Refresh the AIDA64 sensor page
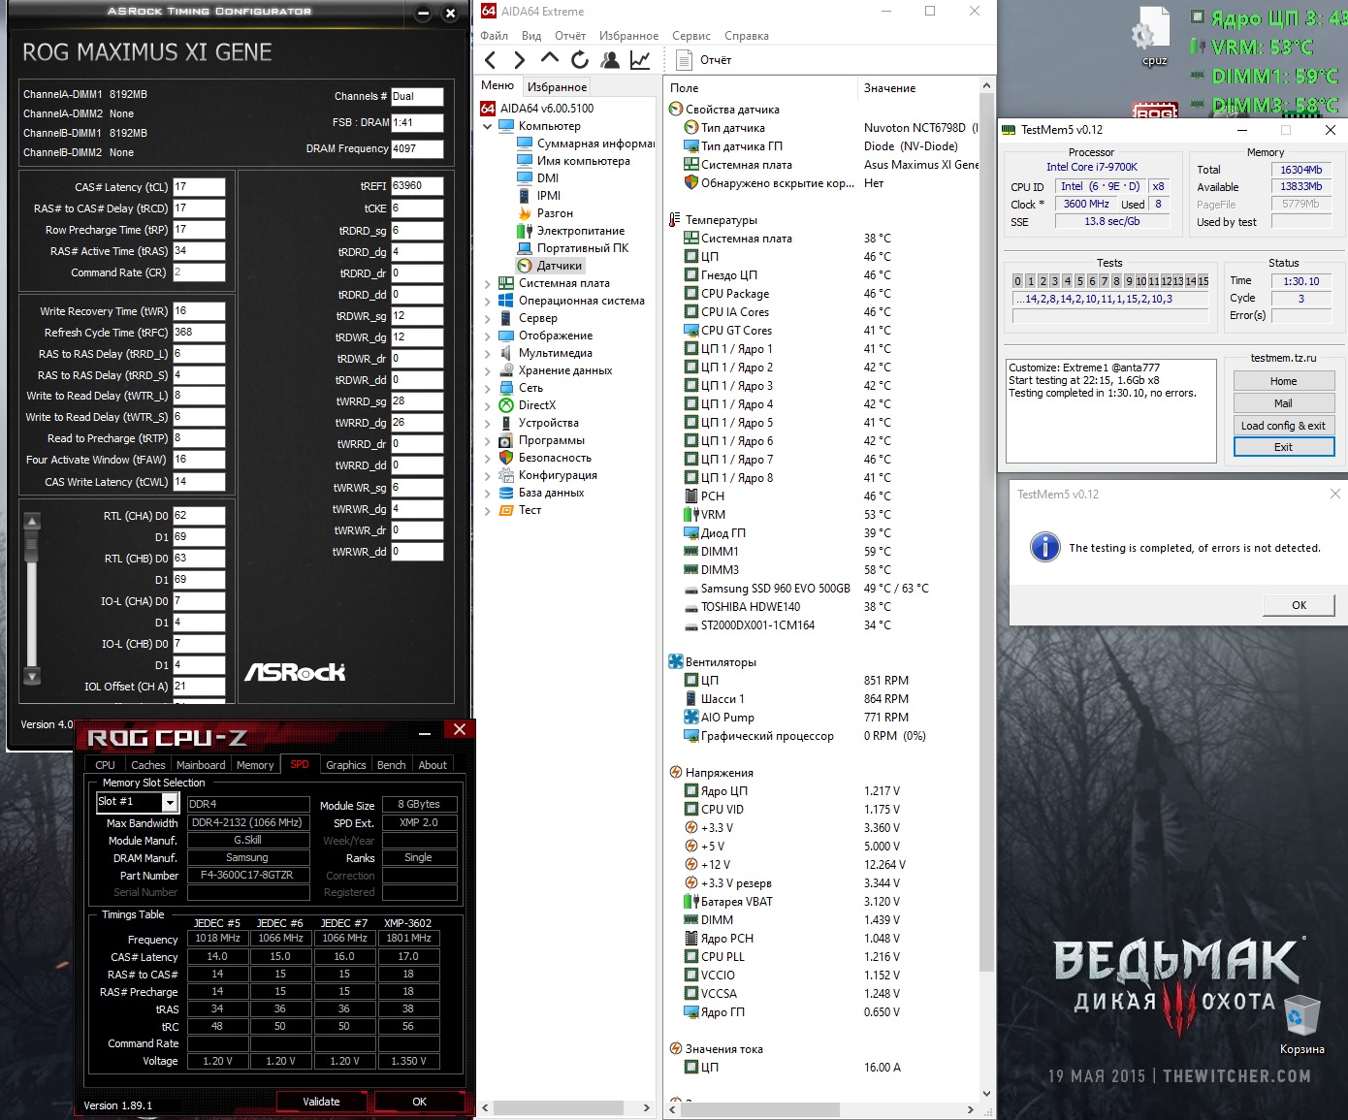This screenshot has height=1120, width=1348. (580, 60)
